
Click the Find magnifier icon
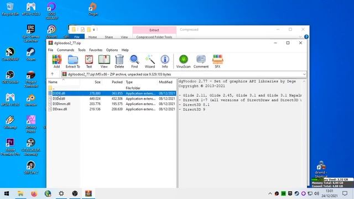click(134, 61)
